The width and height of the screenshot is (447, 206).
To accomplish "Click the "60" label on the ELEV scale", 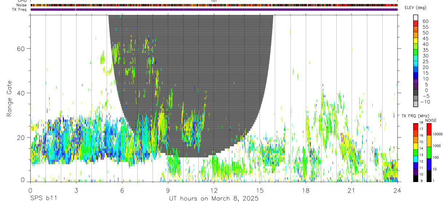I will point(425,21).
